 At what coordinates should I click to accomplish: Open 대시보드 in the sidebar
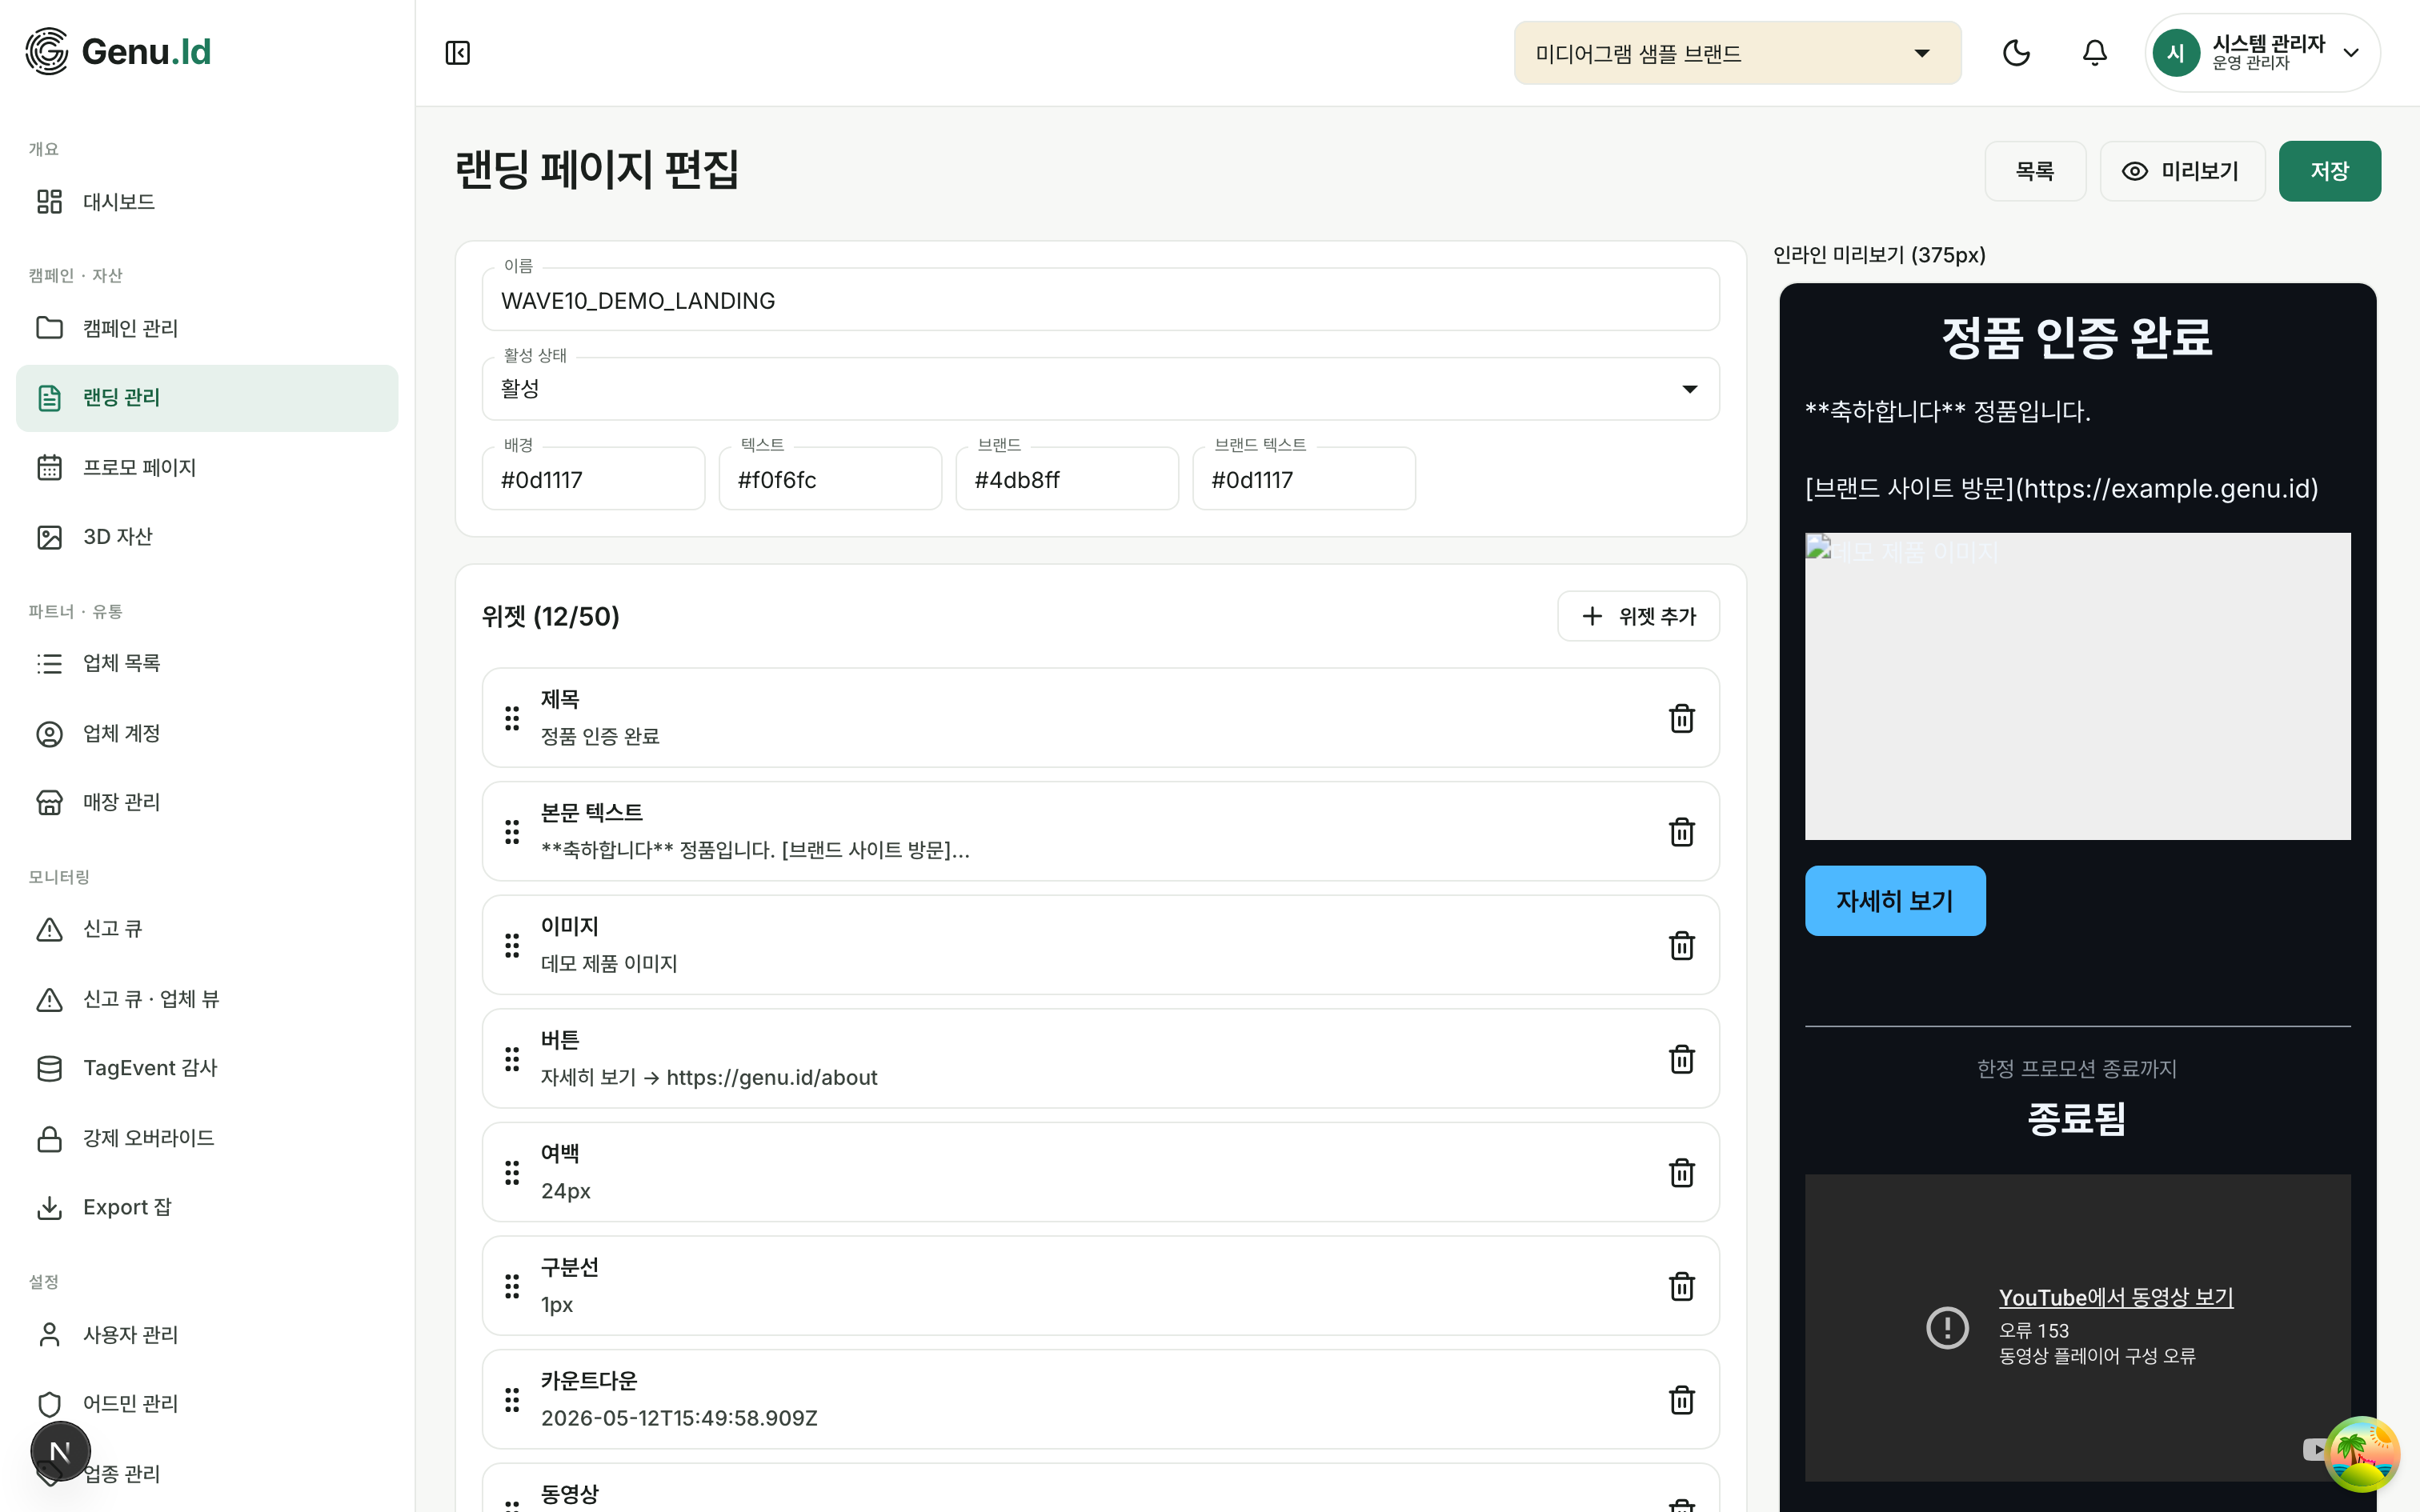point(207,202)
